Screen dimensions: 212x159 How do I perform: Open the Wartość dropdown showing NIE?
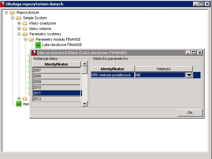pyautogui.click(x=189, y=75)
